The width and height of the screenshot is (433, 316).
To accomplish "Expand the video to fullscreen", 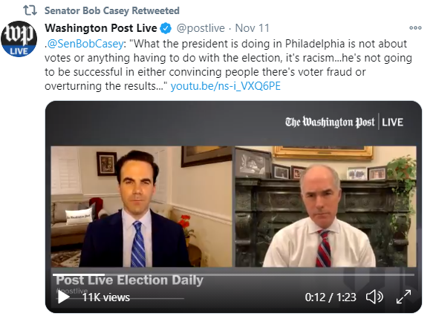I will (403, 297).
